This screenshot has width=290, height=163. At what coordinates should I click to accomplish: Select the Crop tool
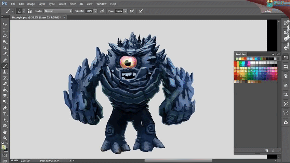[5, 48]
